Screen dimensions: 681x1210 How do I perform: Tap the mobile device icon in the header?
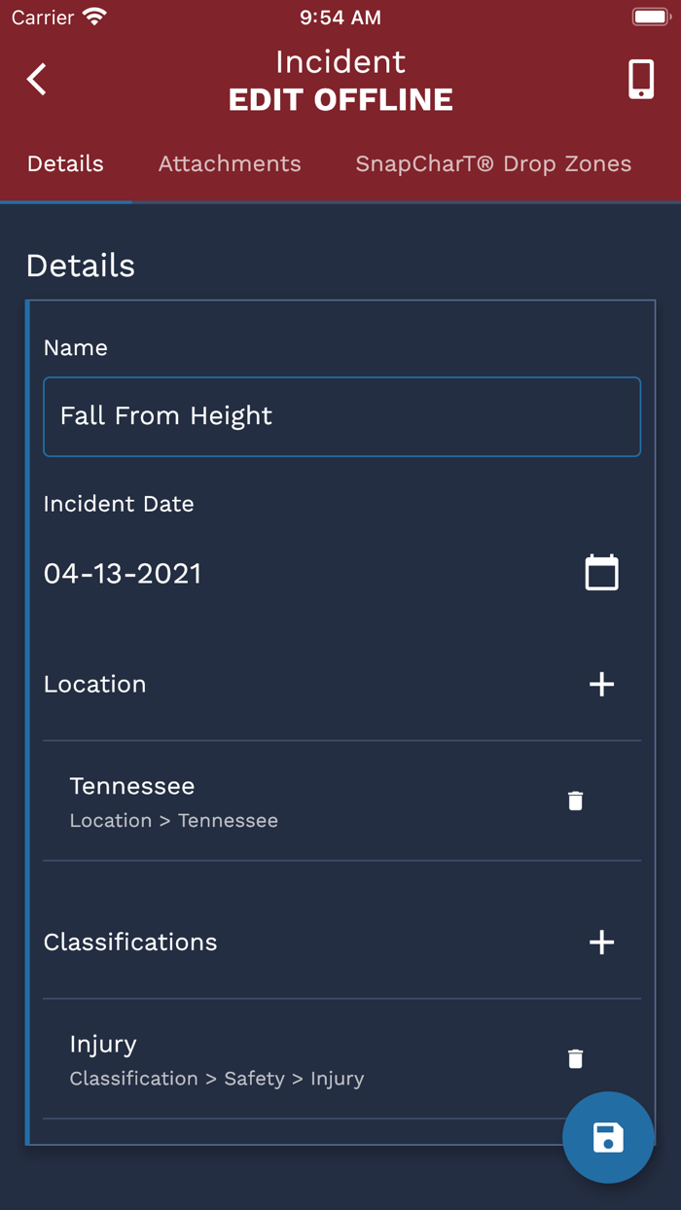coord(640,80)
